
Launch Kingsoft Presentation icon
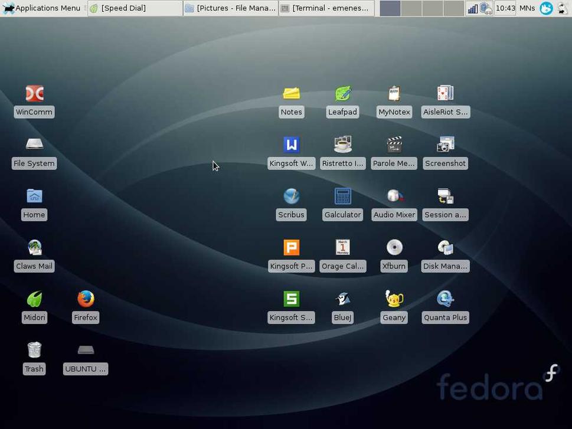pyautogui.click(x=292, y=248)
